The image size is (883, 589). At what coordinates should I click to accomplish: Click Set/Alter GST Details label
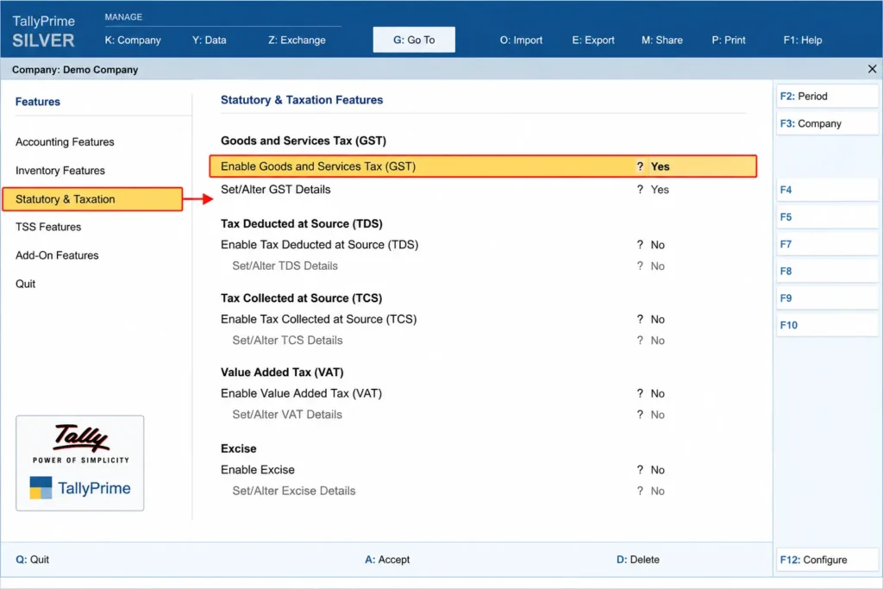click(275, 190)
